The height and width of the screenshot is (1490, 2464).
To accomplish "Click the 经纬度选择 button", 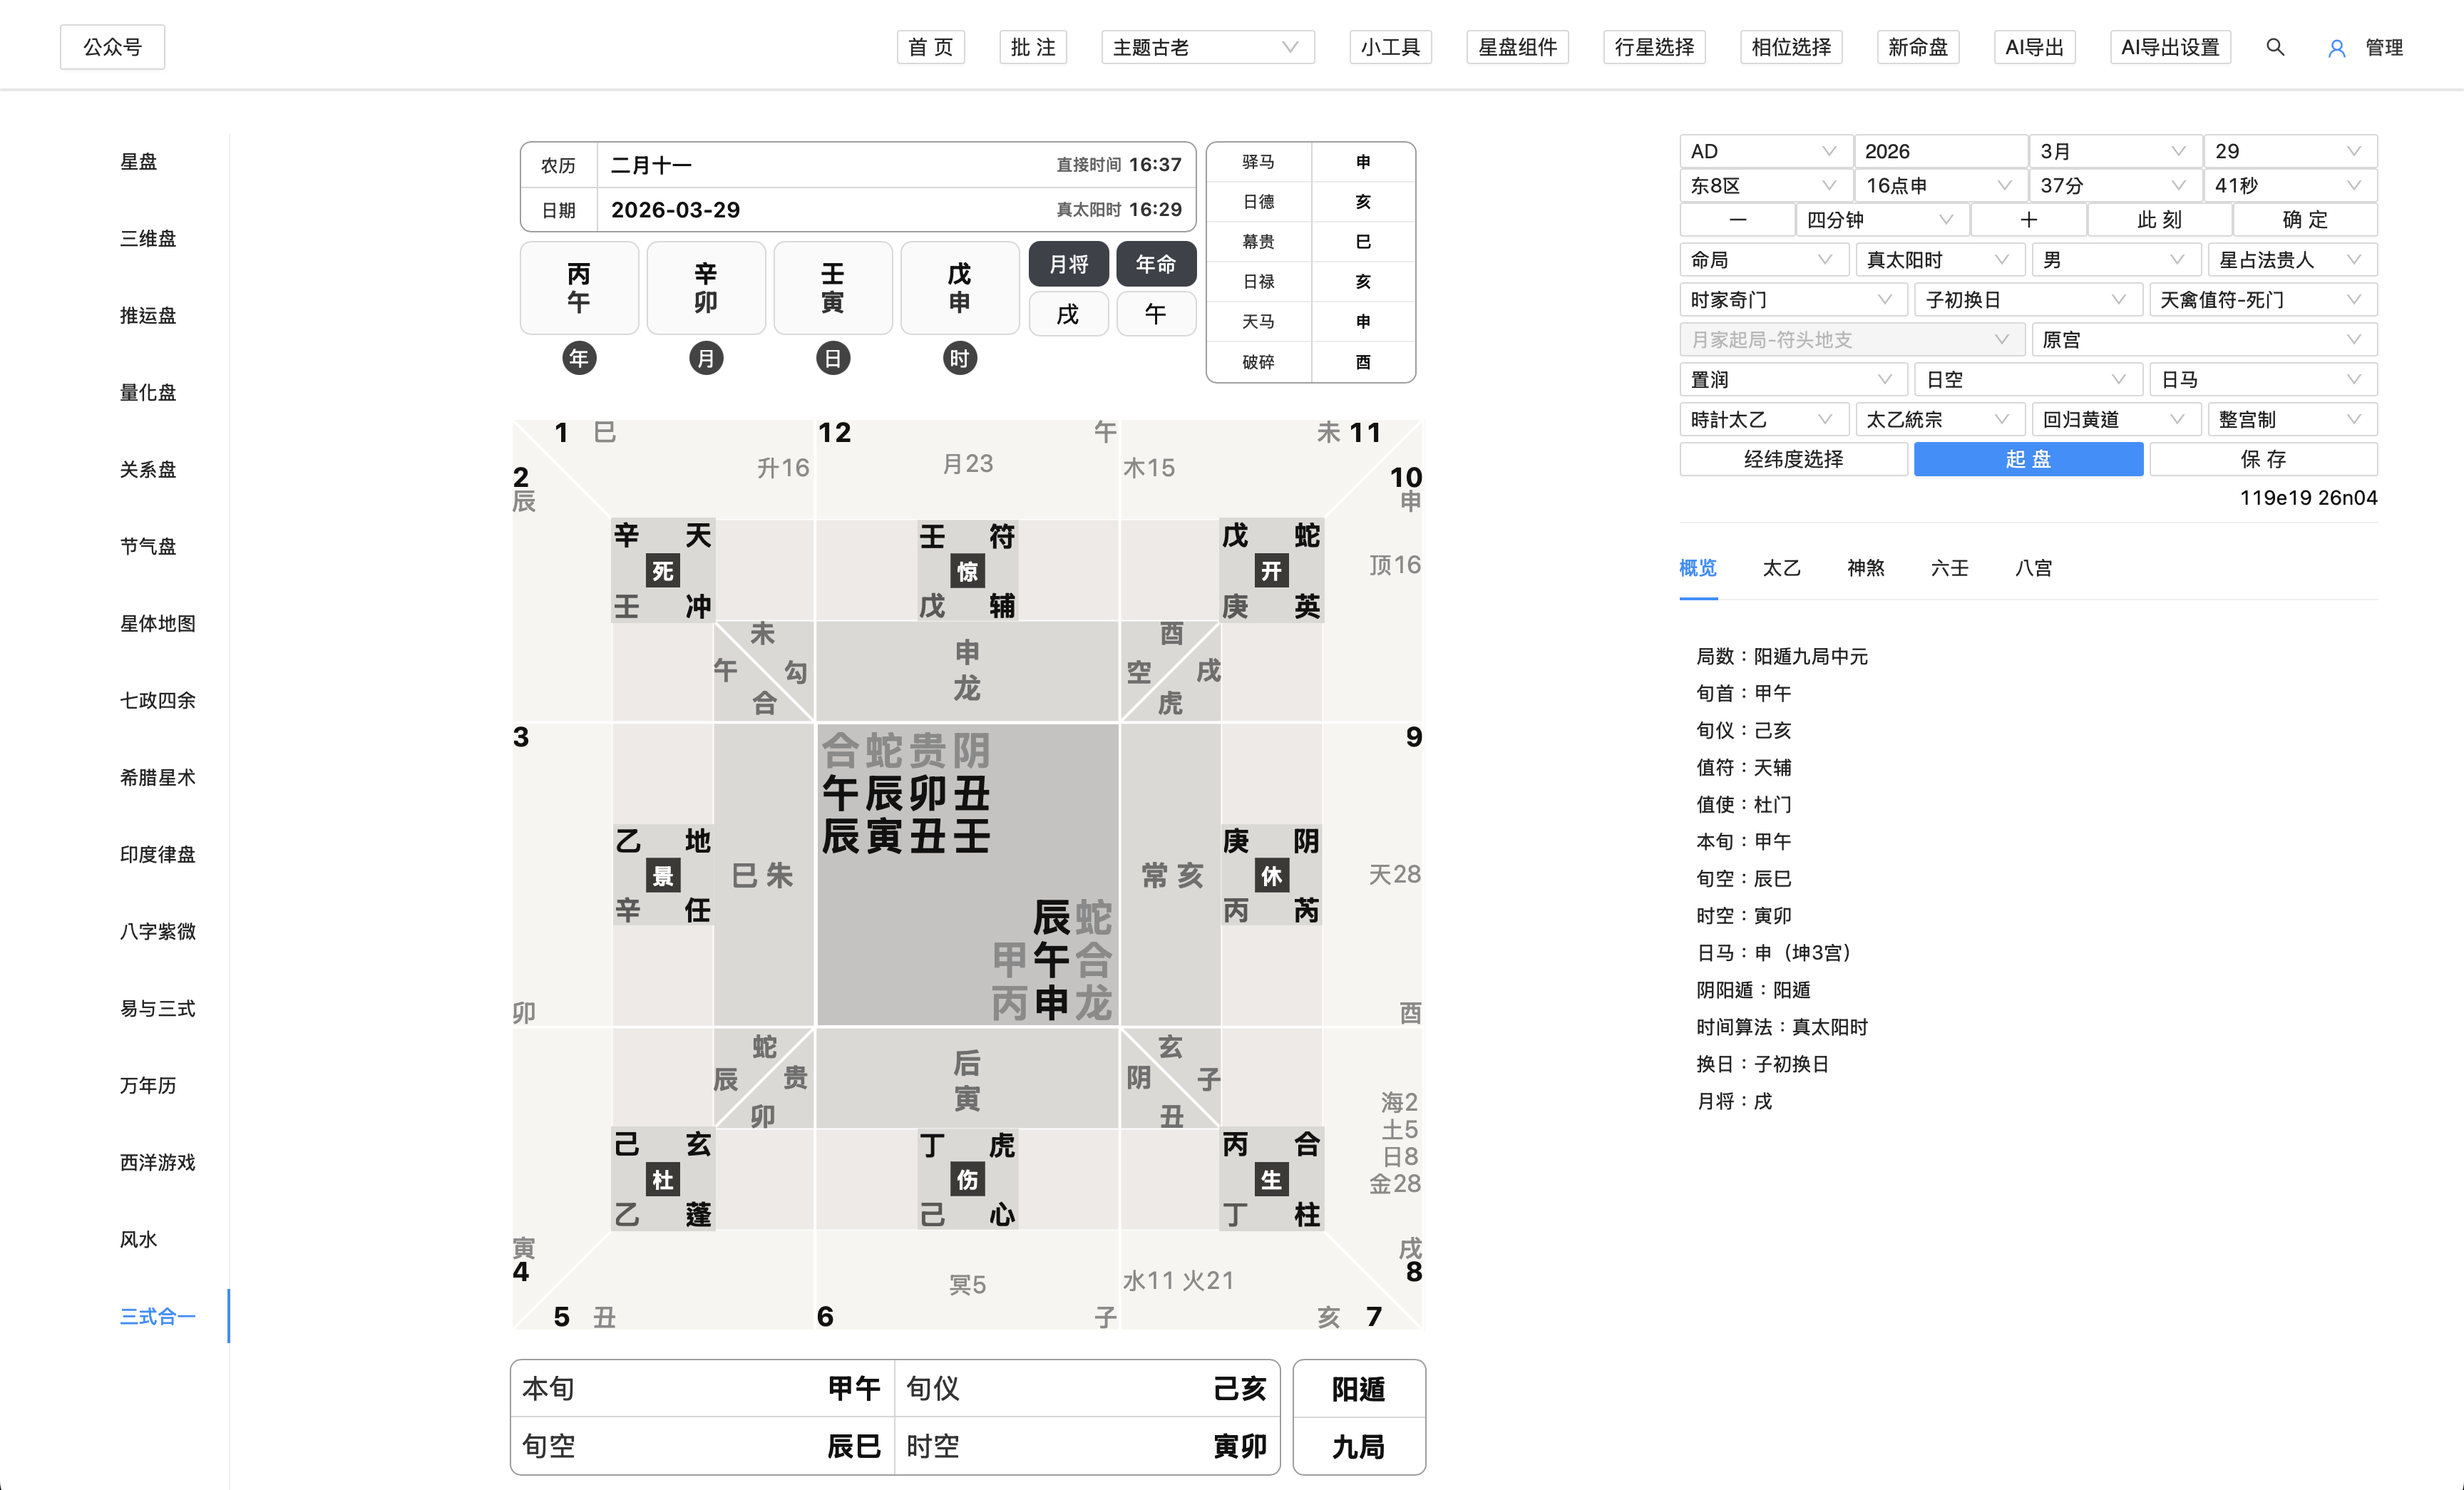I will pyautogui.click(x=1794, y=460).
